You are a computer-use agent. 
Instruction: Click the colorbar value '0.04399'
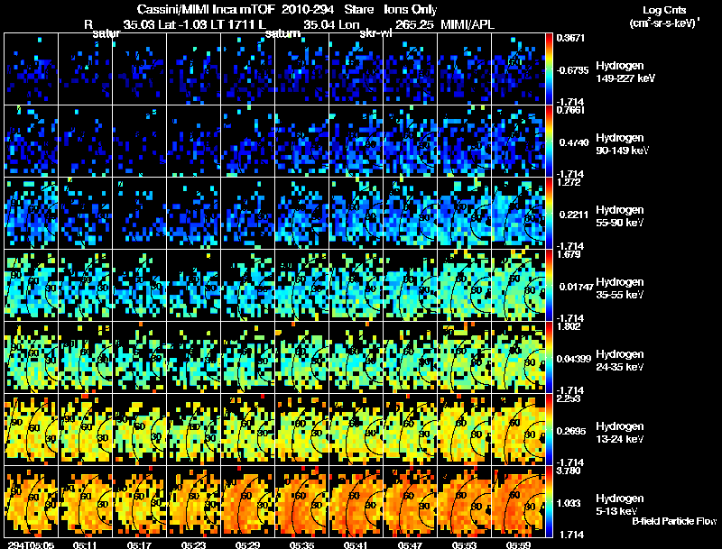(x=574, y=359)
